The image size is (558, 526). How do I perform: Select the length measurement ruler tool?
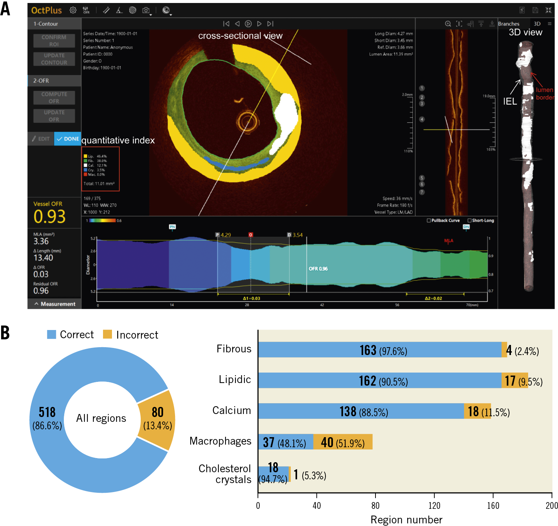[x=106, y=10]
